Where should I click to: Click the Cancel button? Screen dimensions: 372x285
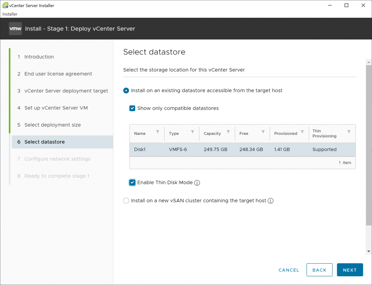tap(289, 270)
